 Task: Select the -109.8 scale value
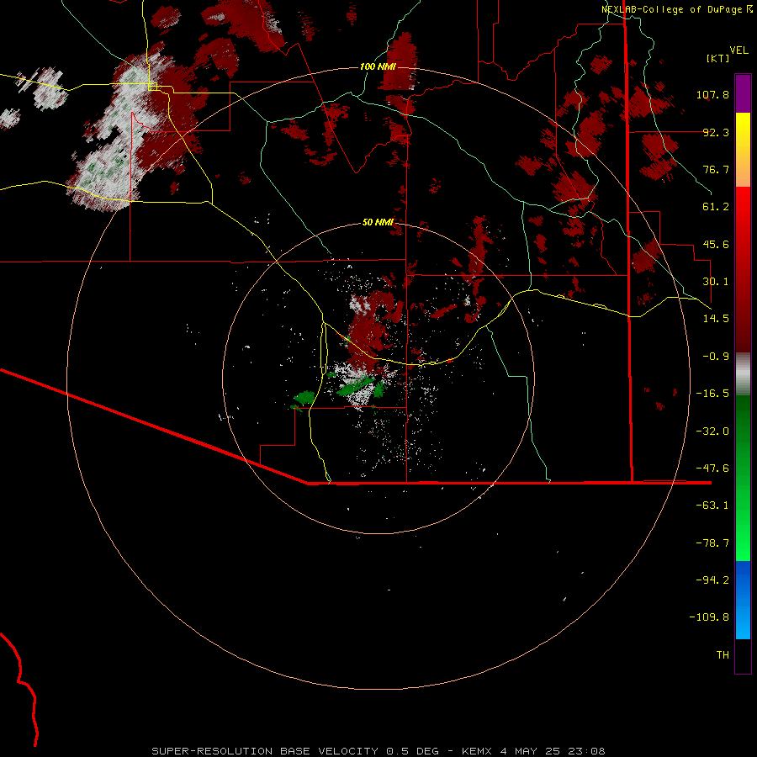pos(709,617)
